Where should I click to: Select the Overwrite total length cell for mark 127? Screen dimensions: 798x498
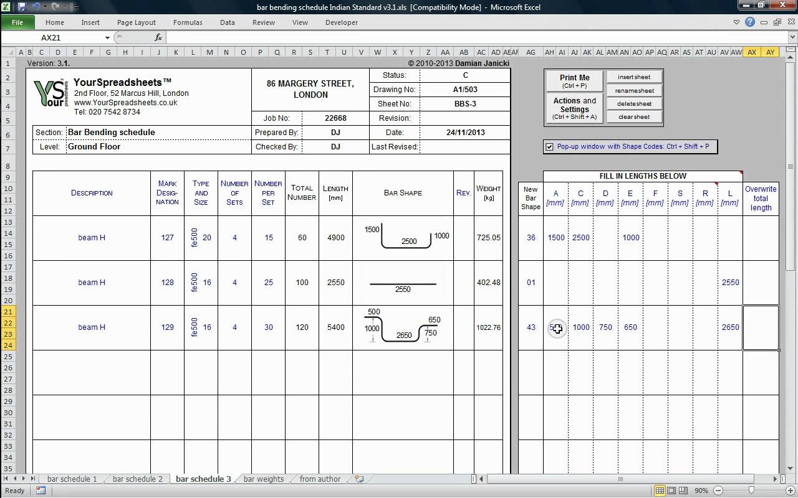(x=761, y=238)
